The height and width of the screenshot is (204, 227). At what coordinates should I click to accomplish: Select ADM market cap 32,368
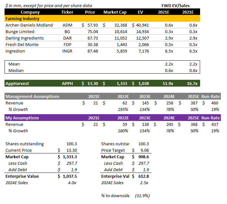pyautogui.click(x=121, y=25)
